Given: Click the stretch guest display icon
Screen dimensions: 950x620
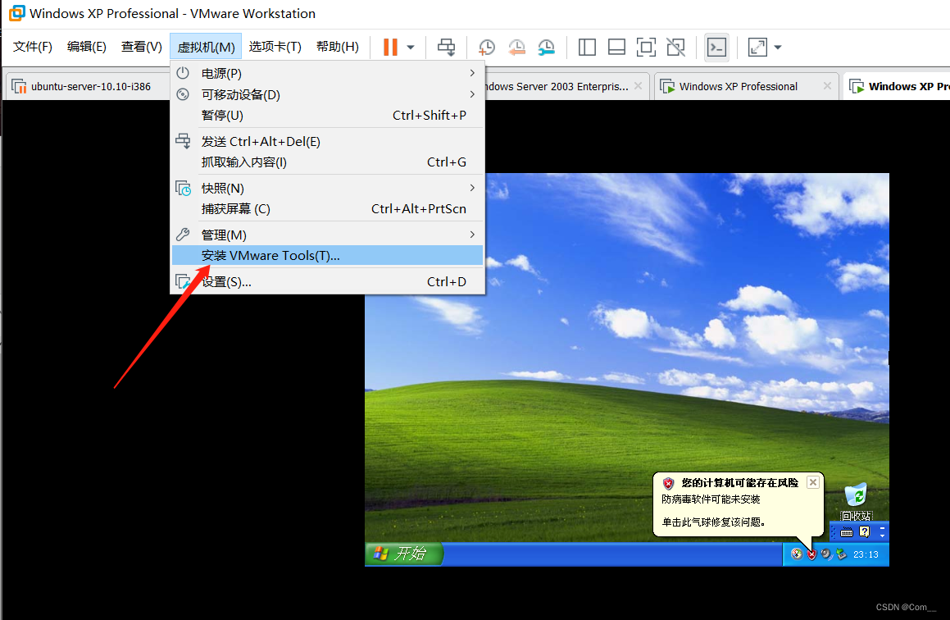Looking at the screenshot, I should coord(758,48).
